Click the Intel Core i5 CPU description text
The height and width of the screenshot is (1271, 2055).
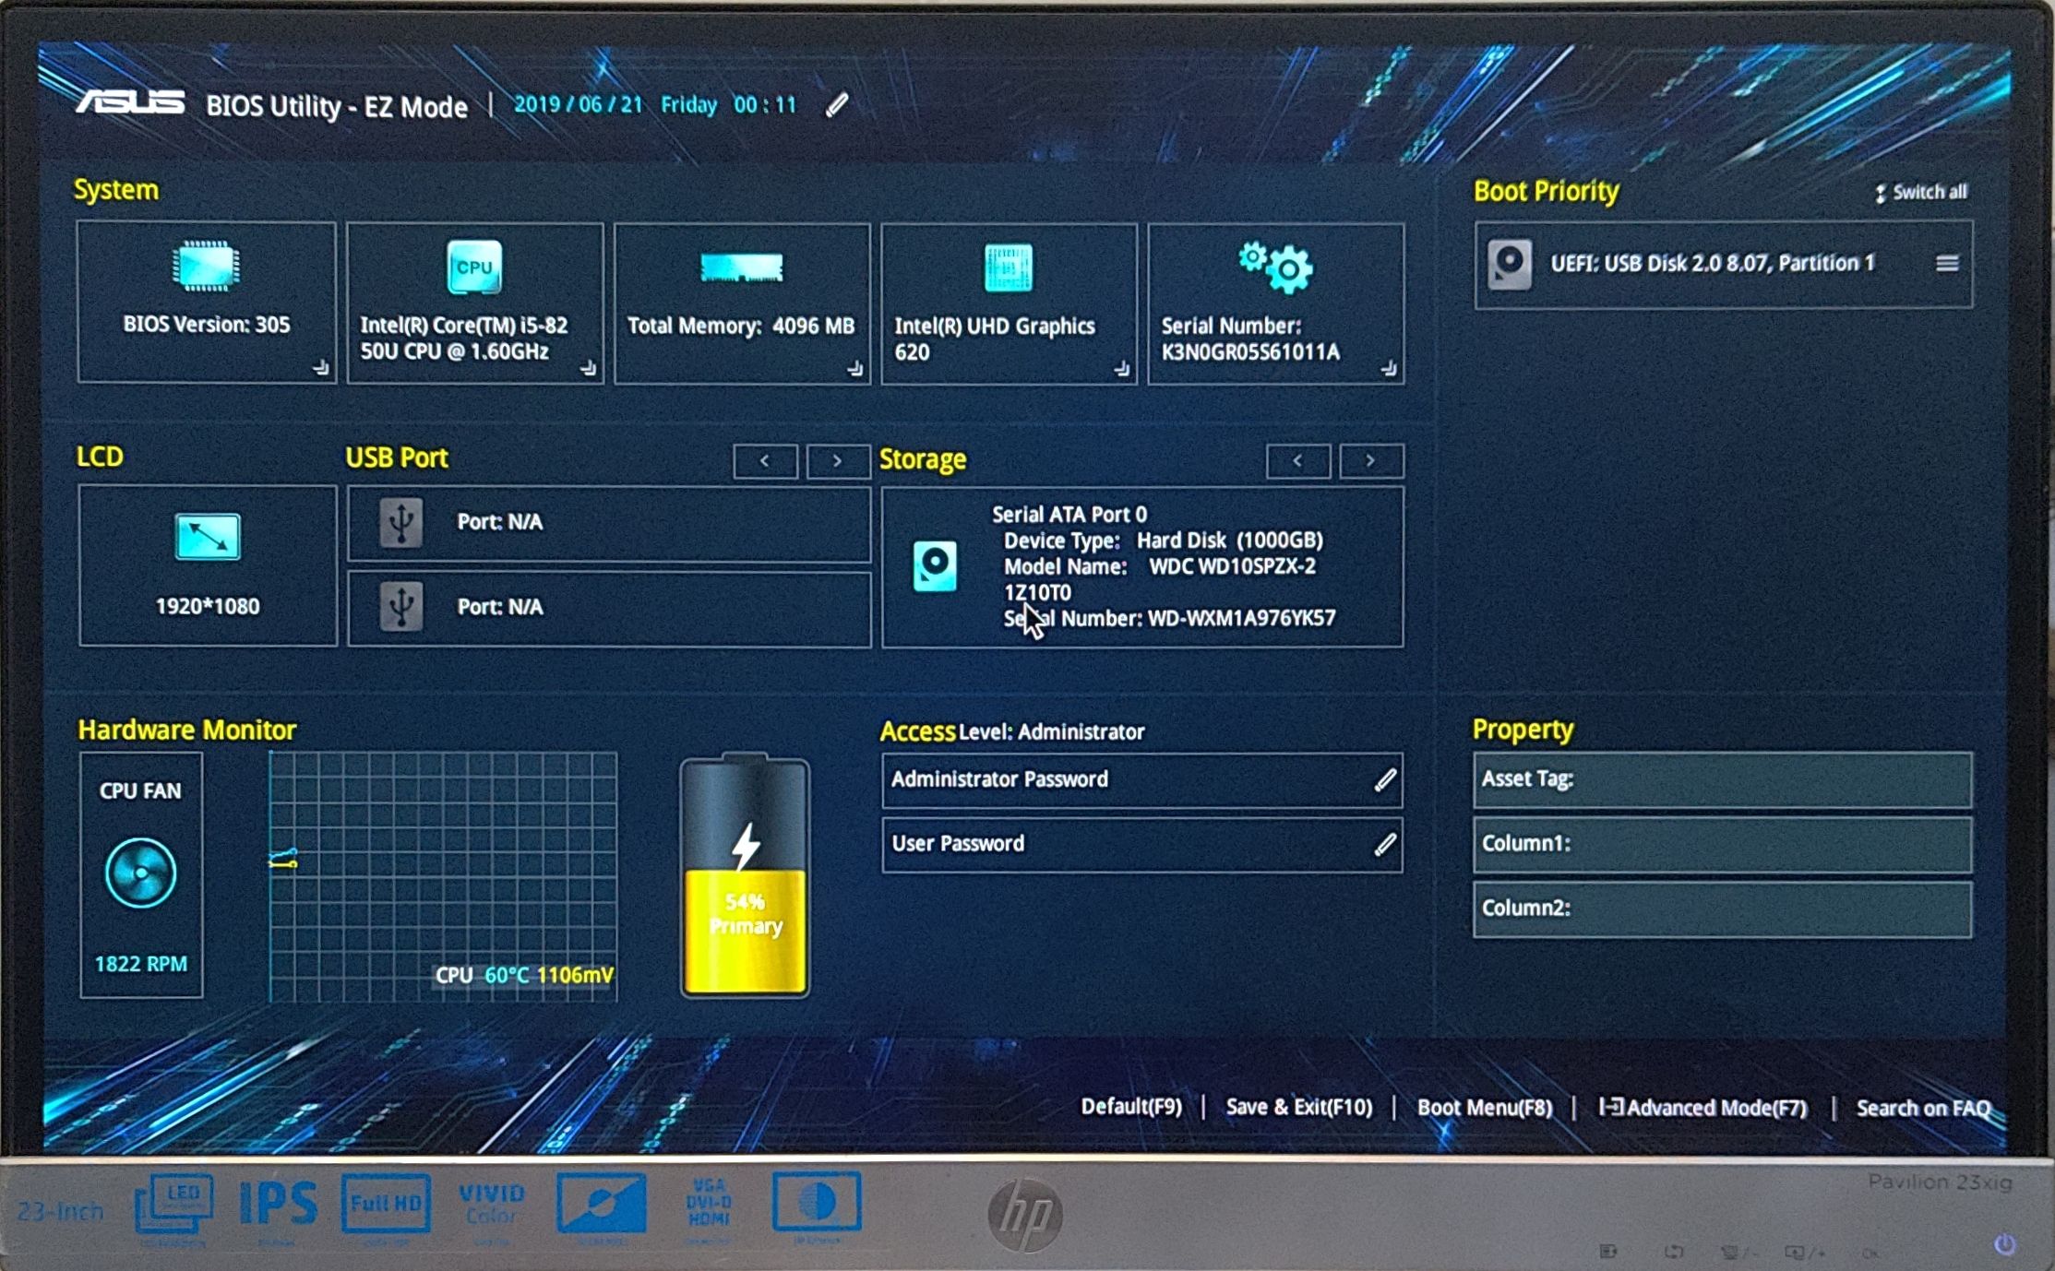point(464,339)
